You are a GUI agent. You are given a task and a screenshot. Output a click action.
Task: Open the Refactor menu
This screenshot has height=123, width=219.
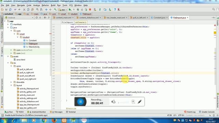tap(45, 5)
